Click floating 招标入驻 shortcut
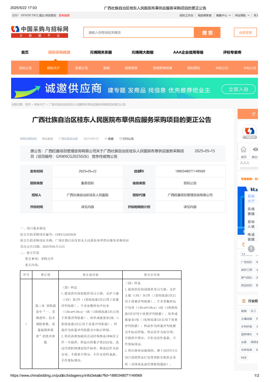Screen dimensions: 270x382 251,224
